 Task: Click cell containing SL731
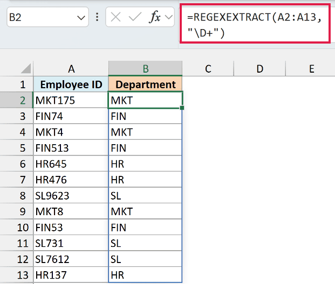(x=71, y=243)
